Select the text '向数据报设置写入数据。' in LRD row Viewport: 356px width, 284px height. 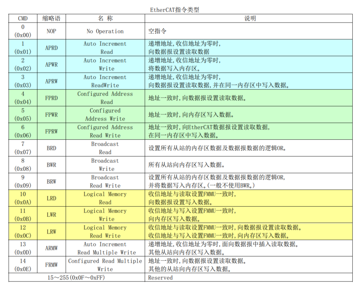(x=180, y=202)
